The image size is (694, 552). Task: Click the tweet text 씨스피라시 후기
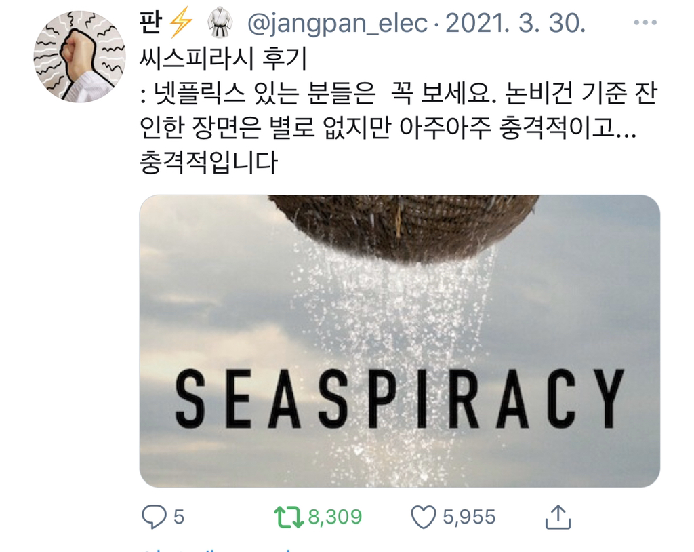click(223, 59)
